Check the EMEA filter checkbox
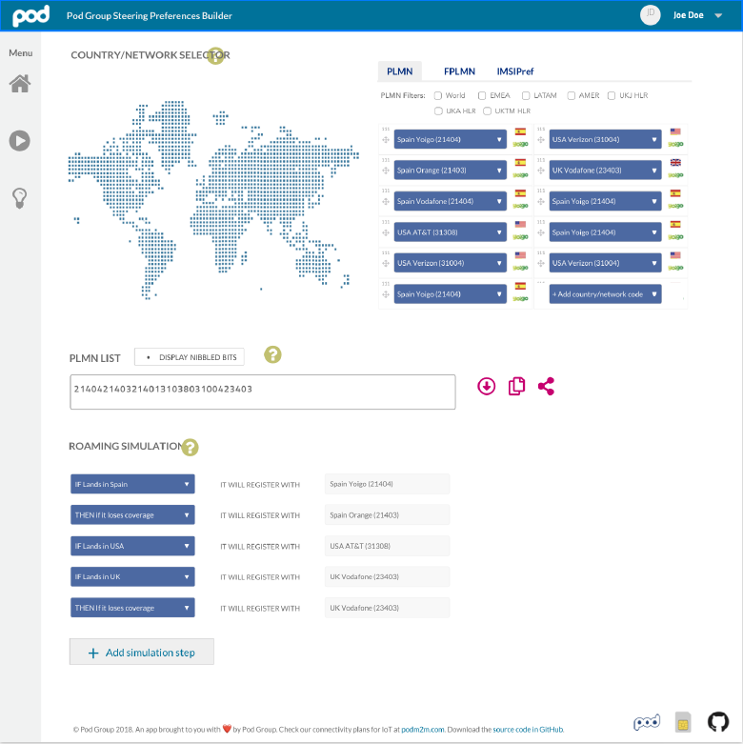The image size is (743, 744). click(x=482, y=95)
